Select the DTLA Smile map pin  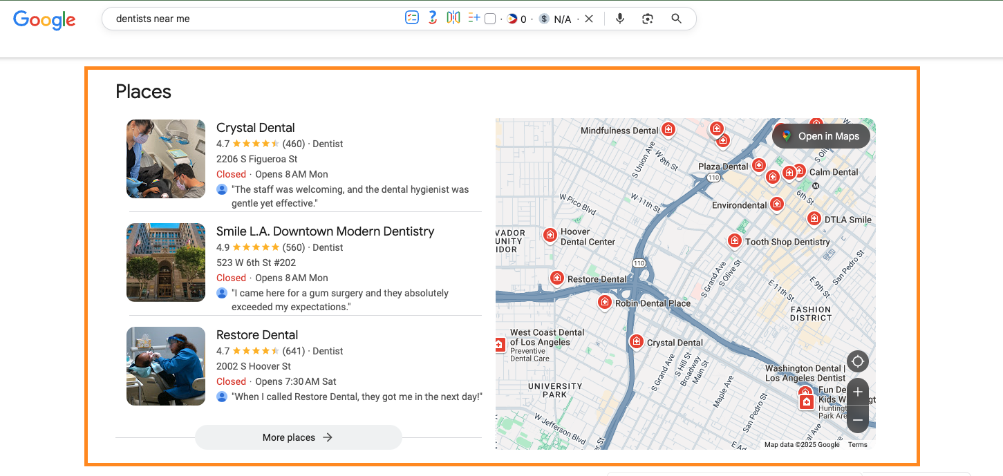[814, 219]
